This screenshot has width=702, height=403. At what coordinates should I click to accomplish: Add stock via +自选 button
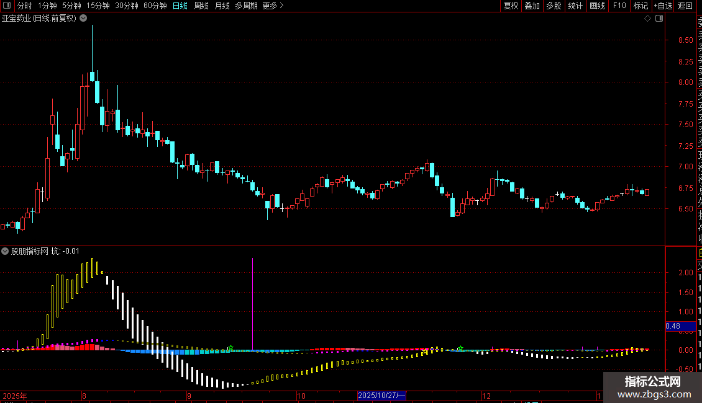click(x=663, y=6)
